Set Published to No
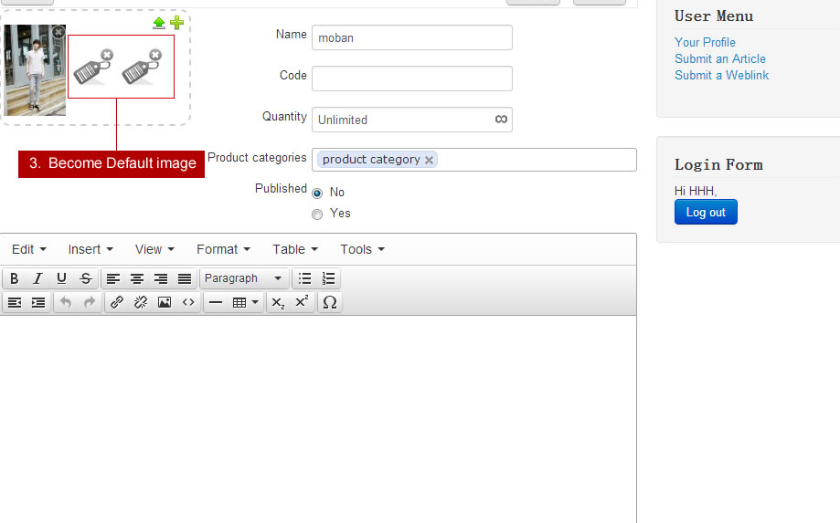The image size is (840, 523). point(317,194)
